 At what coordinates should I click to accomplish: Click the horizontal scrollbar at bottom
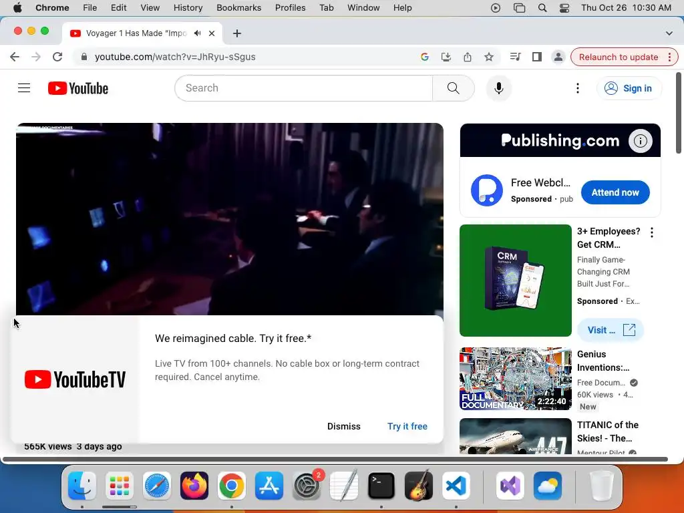point(335,459)
